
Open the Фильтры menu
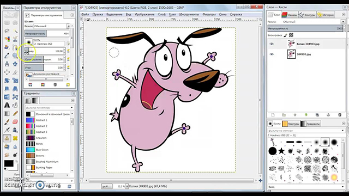(209, 15)
